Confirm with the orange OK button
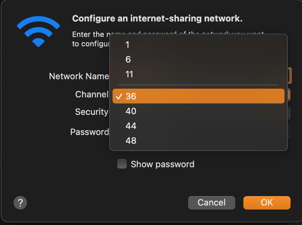 tap(267, 203)
